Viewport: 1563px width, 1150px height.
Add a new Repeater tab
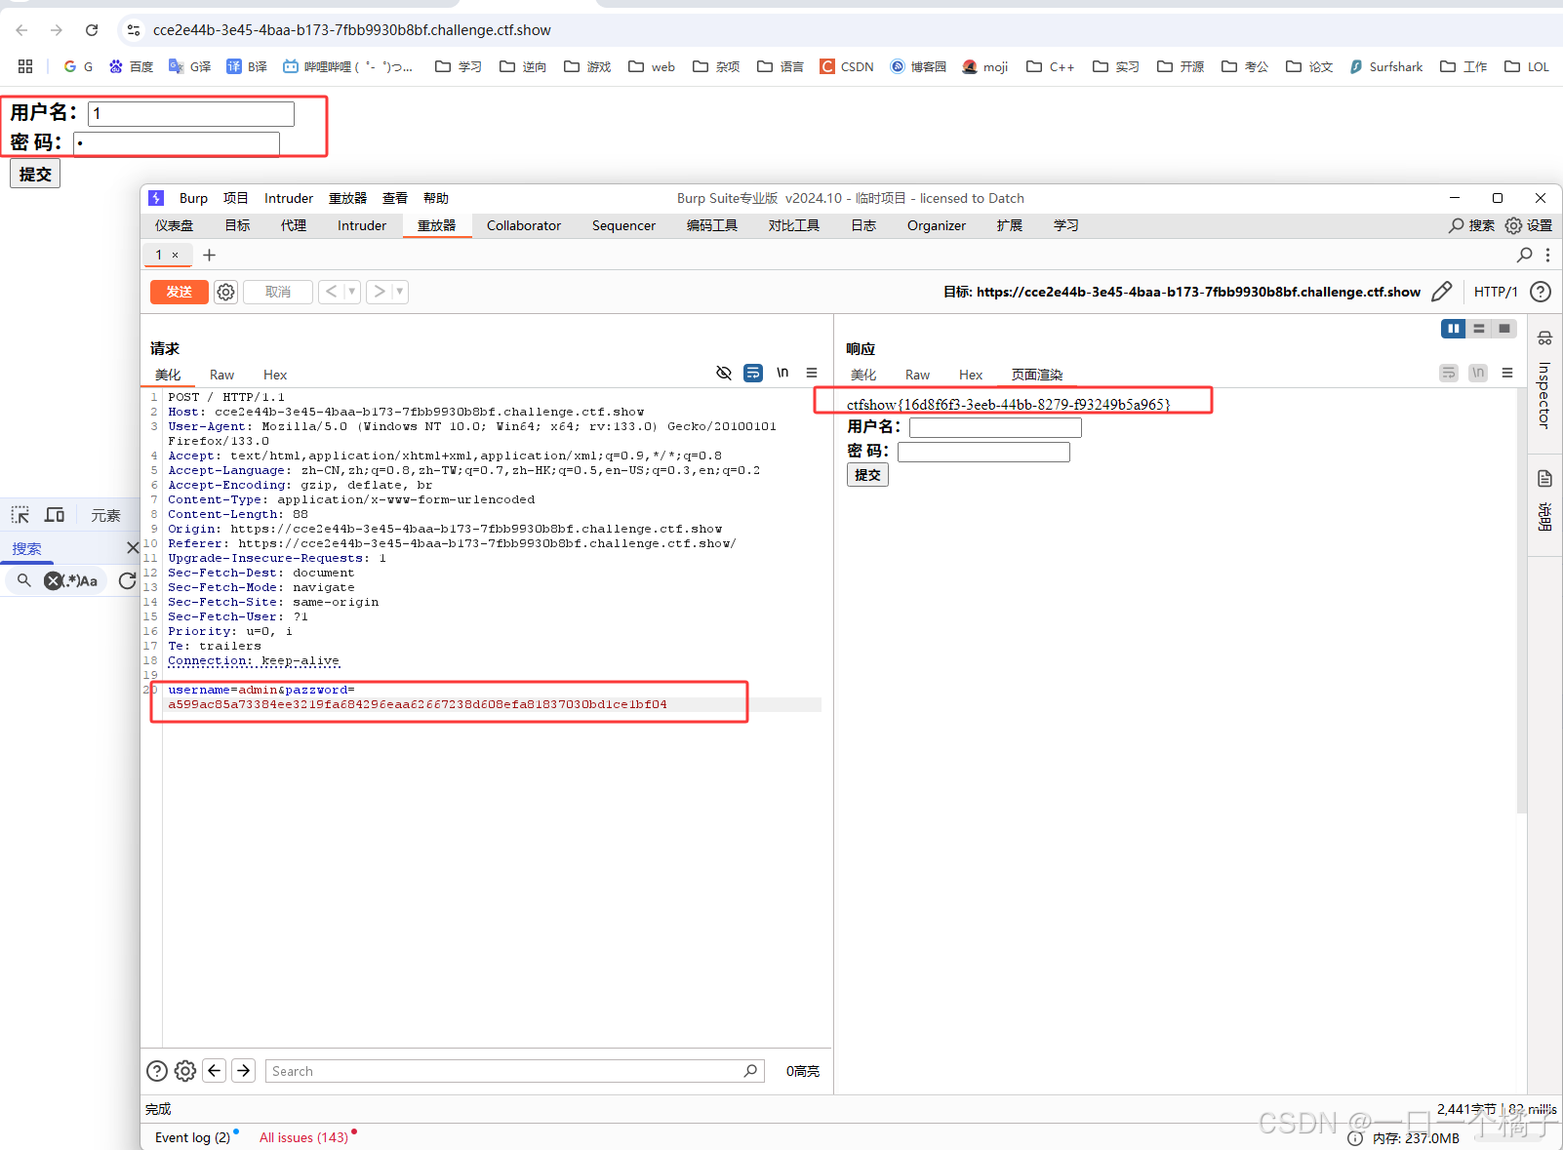(209, 255)
